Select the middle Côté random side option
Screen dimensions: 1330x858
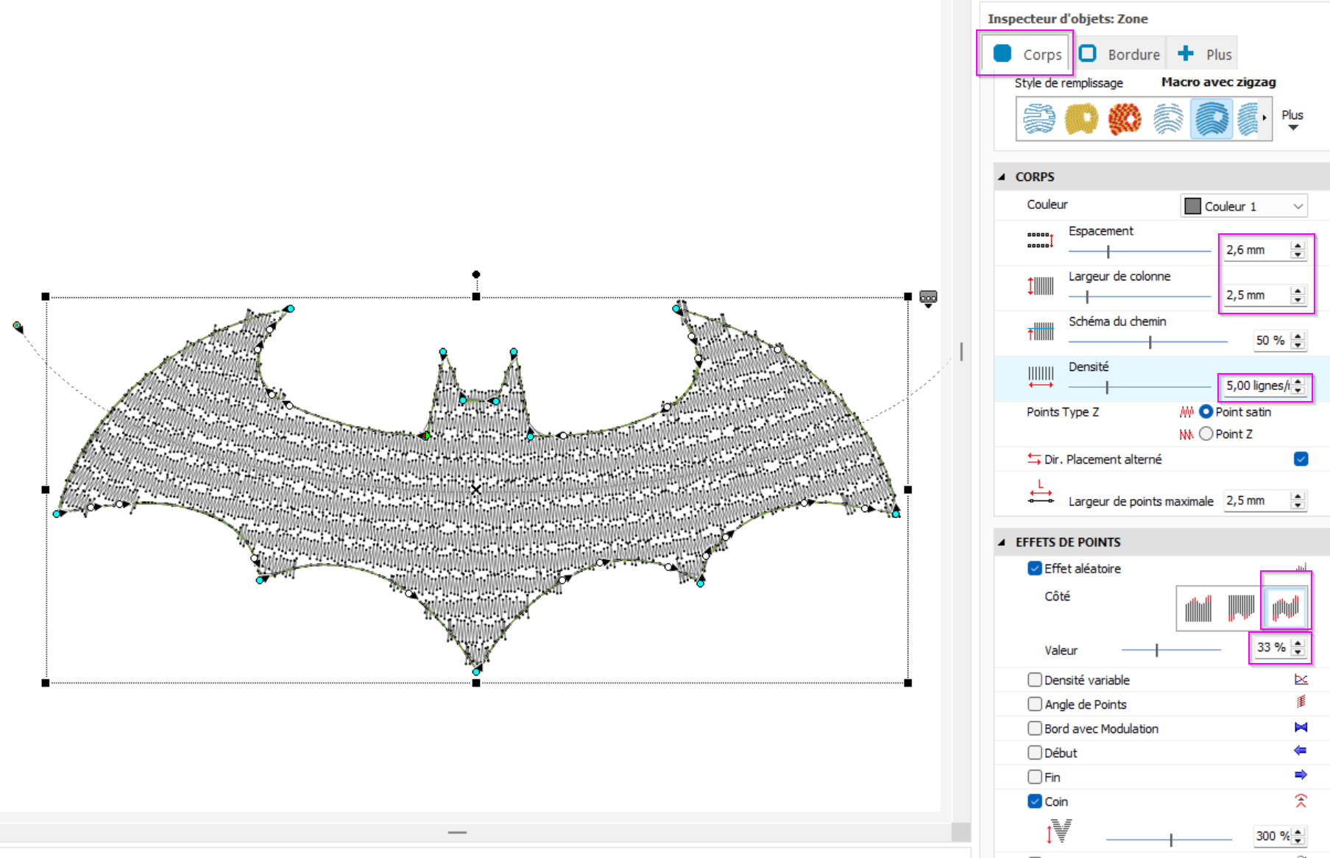point(1241,609)
